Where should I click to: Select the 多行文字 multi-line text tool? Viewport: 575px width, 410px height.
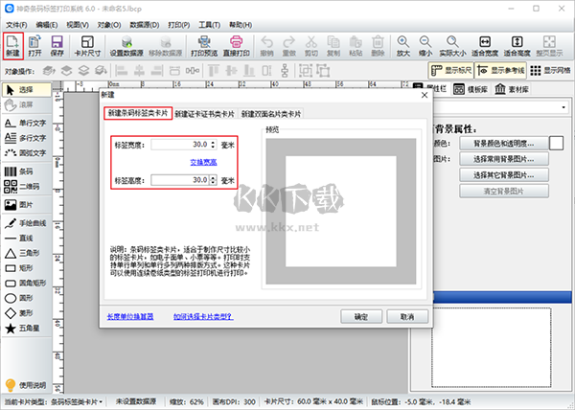26,138
